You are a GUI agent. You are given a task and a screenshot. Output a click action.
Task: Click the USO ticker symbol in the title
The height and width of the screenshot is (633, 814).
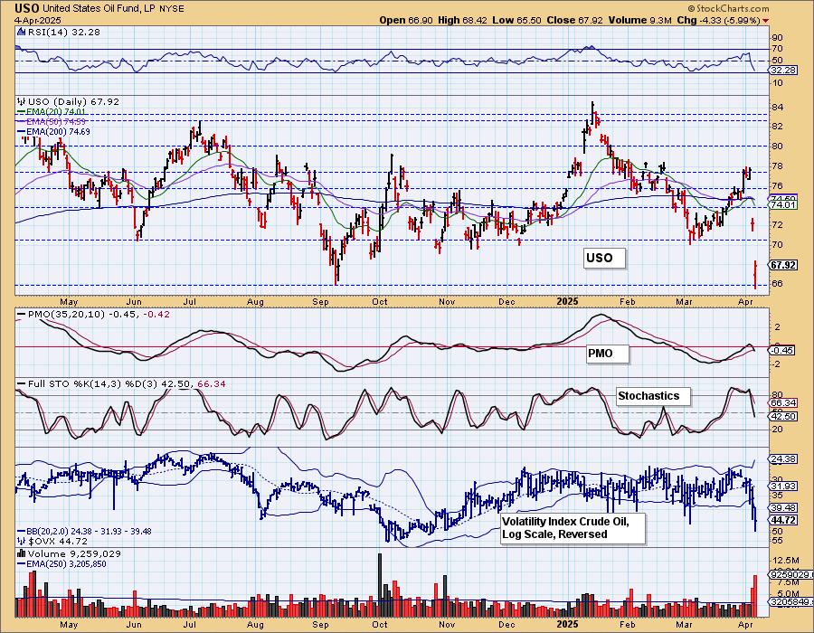[x=27, y=8]
